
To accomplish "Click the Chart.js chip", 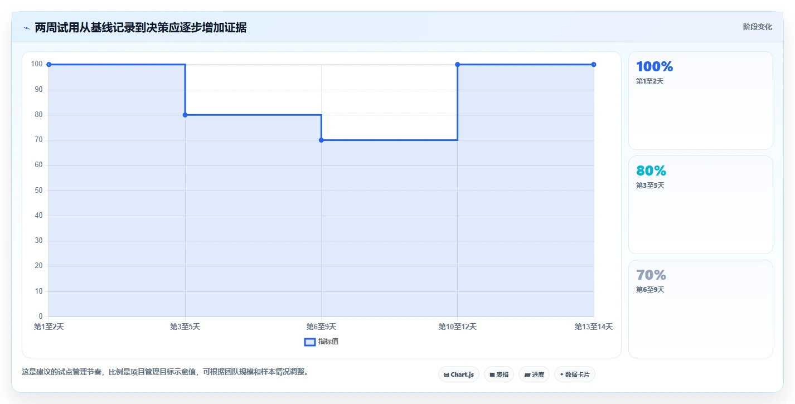I will (x=459, y=374).
